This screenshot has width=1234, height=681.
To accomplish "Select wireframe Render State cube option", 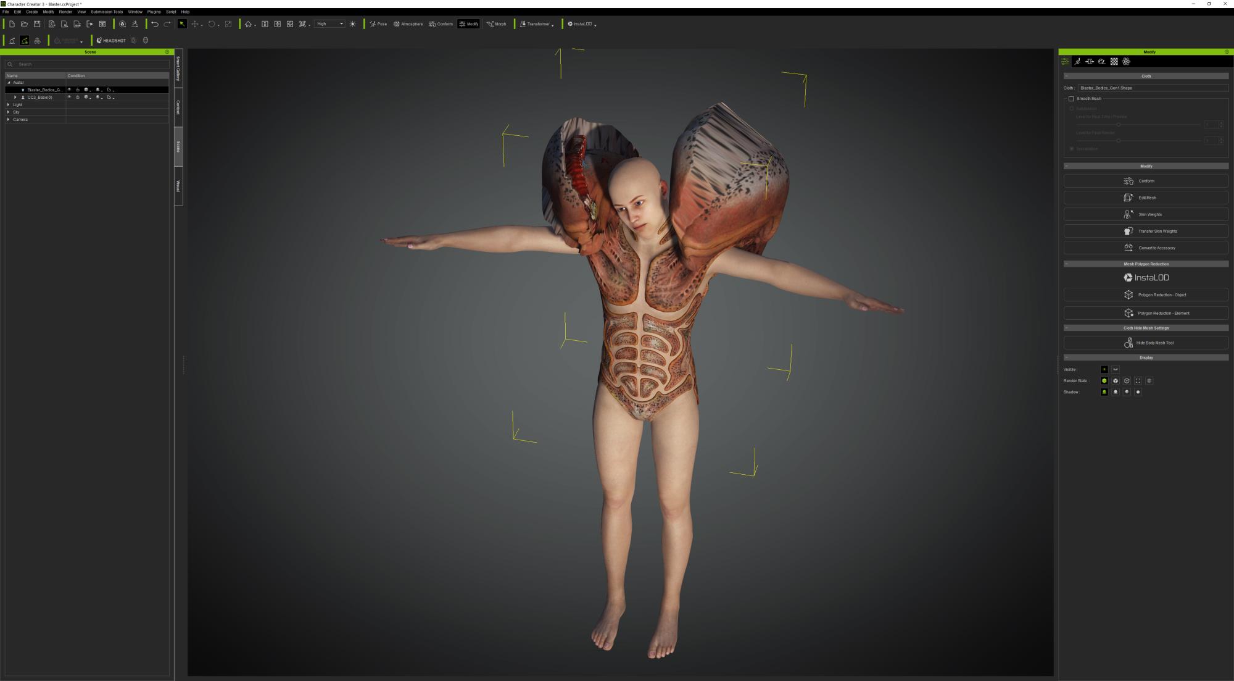I will [x=1127, y=381].
